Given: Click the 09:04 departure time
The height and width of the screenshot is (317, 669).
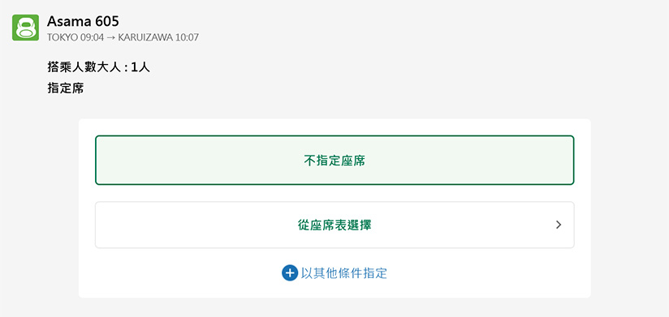Looking at the screenshot, I should click(x=93, y=37).
